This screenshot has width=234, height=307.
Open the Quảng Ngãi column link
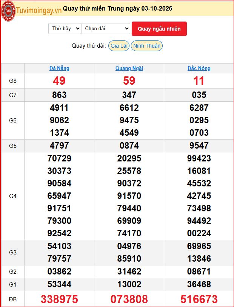click(x=129, y=68)
